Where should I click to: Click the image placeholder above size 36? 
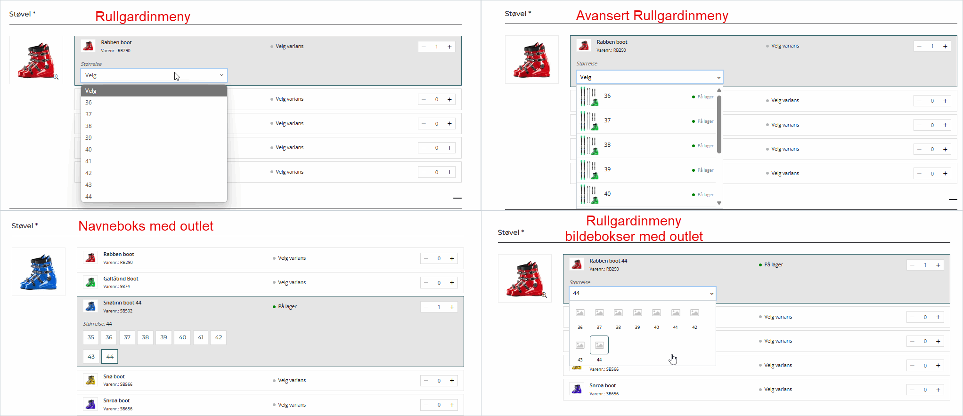tap(580, 313)
